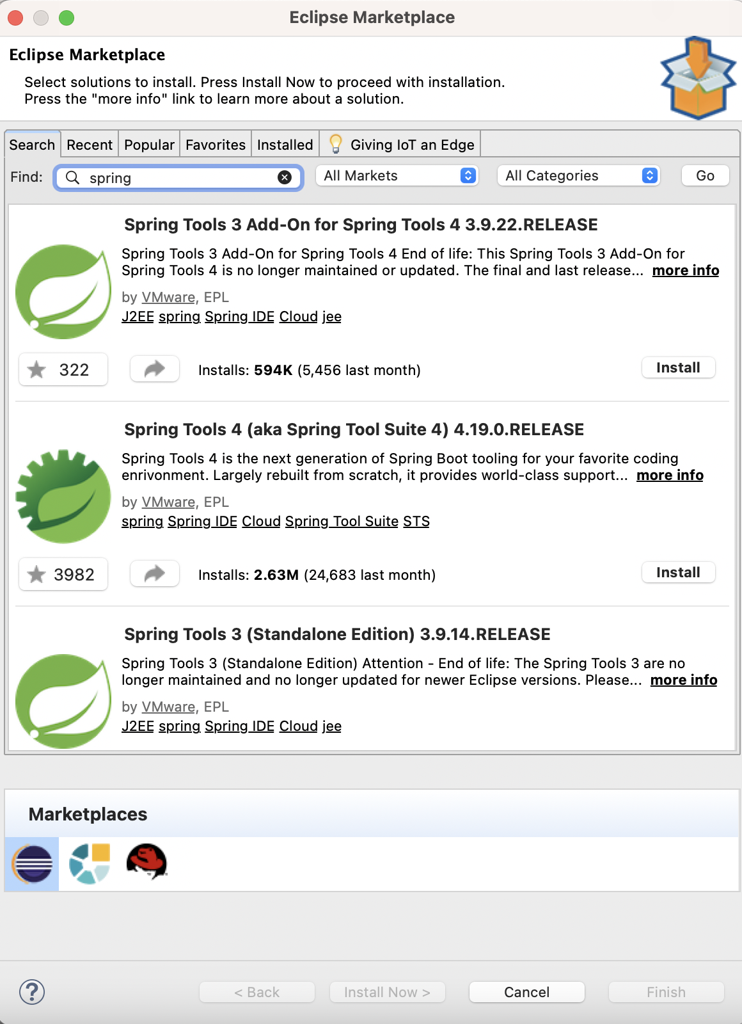This screenshot has height=1024, width=742.
Task: Click Spring Tools 3 Add-On leaf logo
Action: (63, 292)
